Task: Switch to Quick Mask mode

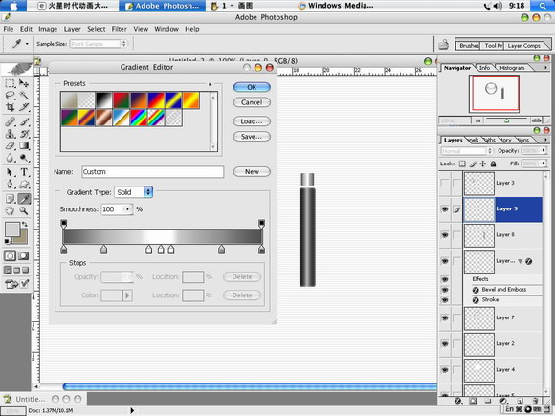Action: (x=23, y=255)
